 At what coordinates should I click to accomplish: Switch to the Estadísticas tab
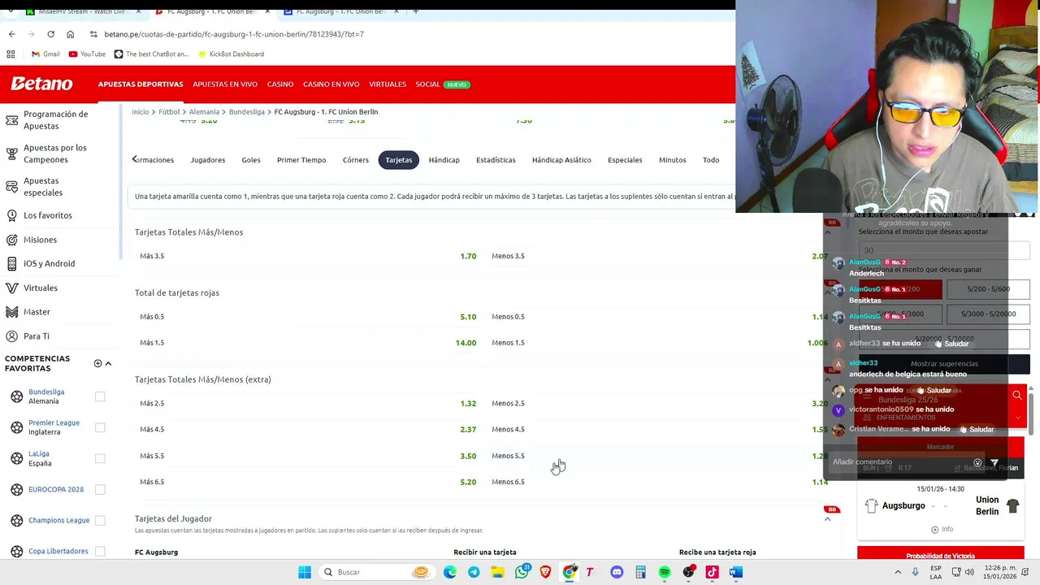tap(496, 160)
